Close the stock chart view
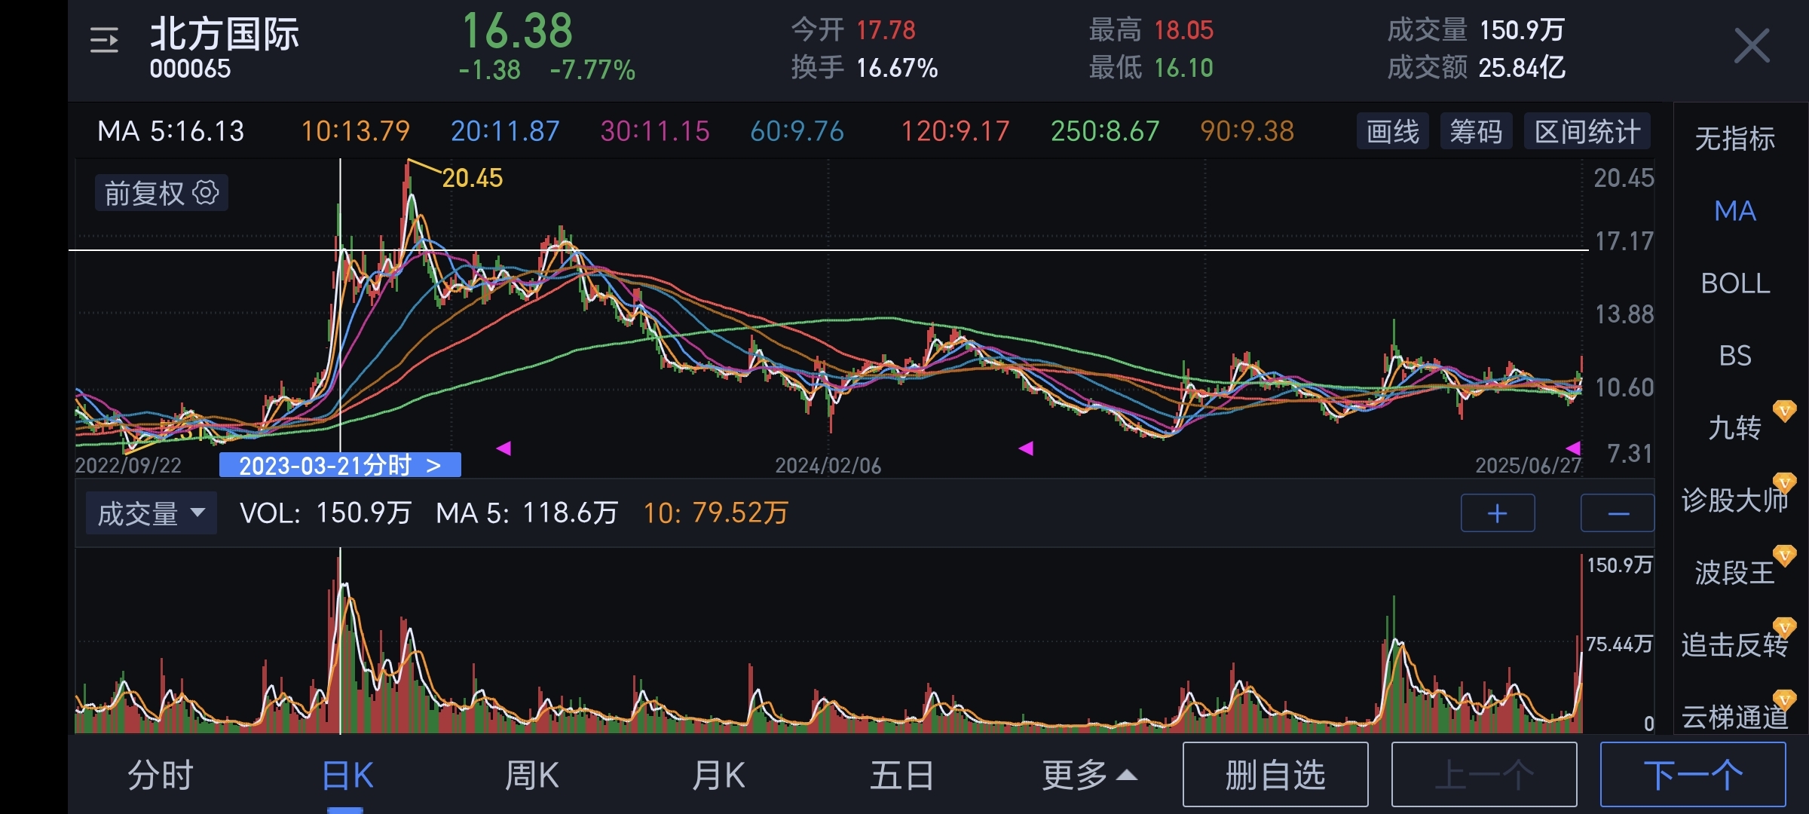The image size is (1809, 814). (x=1751, y=45)
